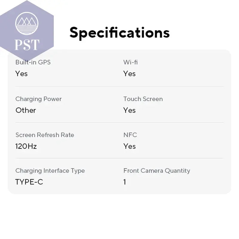The image size is (239, 239).
Task: Click the Charging Interface Type label
Action: coord(50,171)
